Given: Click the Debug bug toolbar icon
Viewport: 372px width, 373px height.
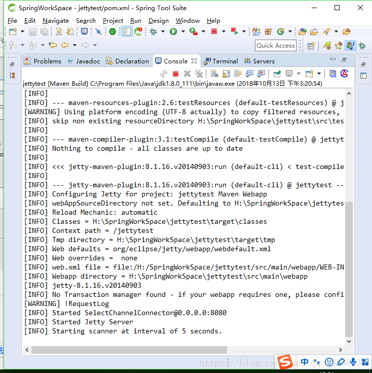Looking at the screenshot, I should (x=153, y=31).
